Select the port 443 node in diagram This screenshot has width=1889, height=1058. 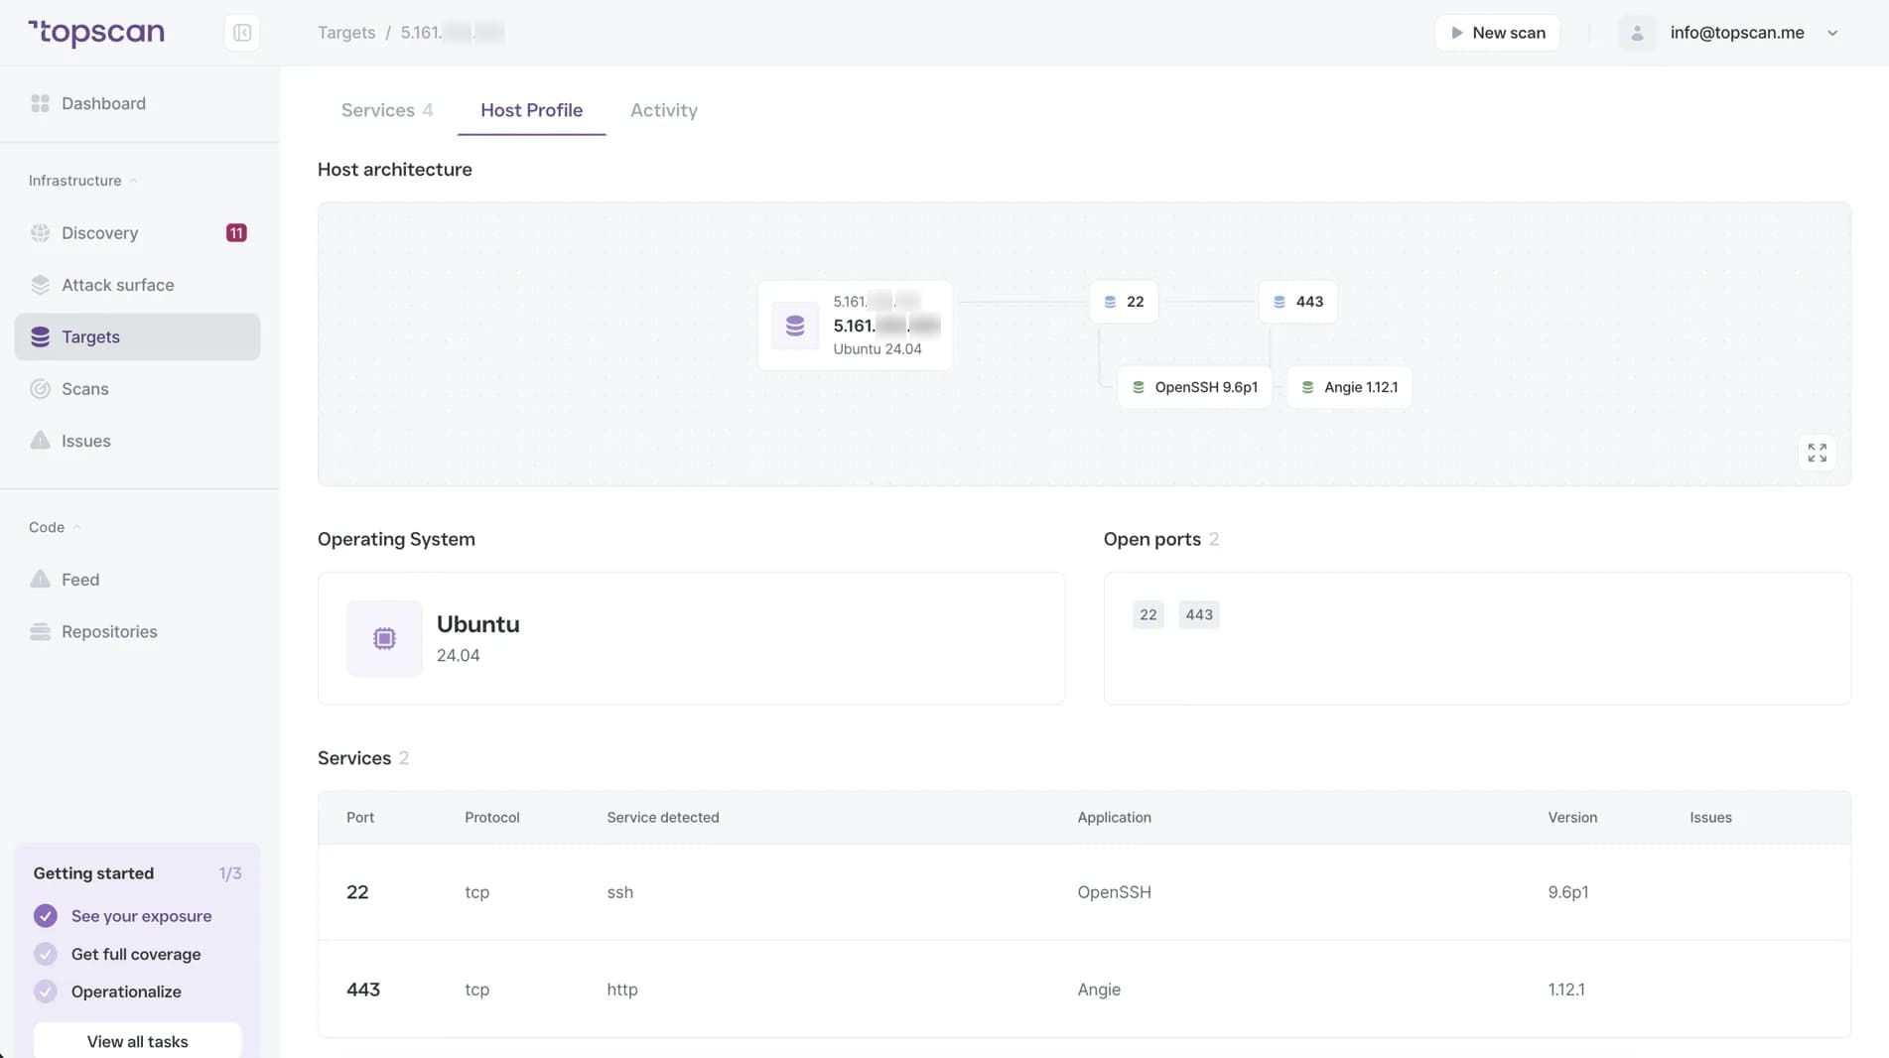[1298, 302]
